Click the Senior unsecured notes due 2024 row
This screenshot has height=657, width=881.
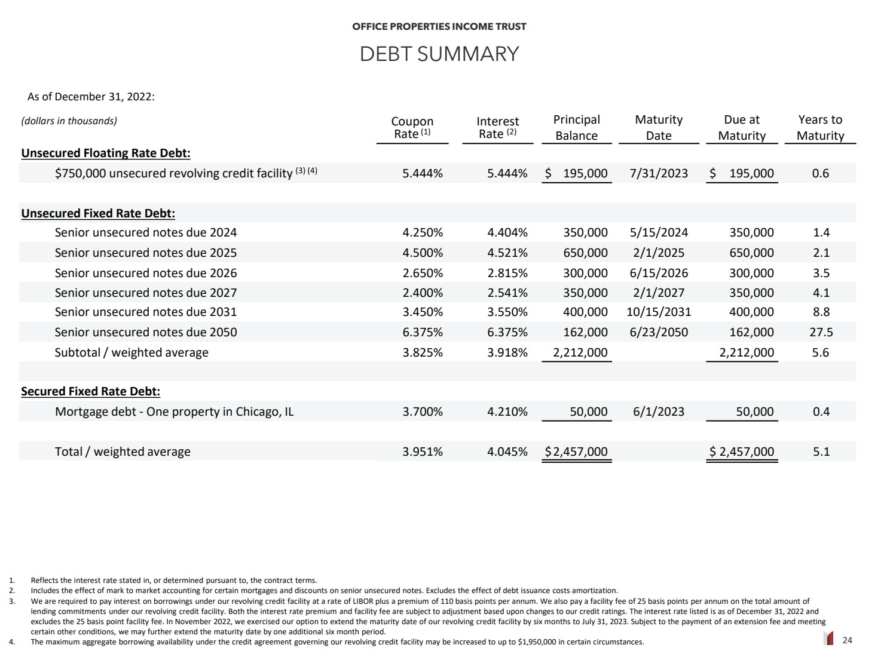[x=438, y=232]
